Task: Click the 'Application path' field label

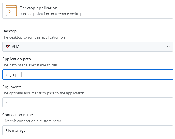Action: tap(17, 59)
